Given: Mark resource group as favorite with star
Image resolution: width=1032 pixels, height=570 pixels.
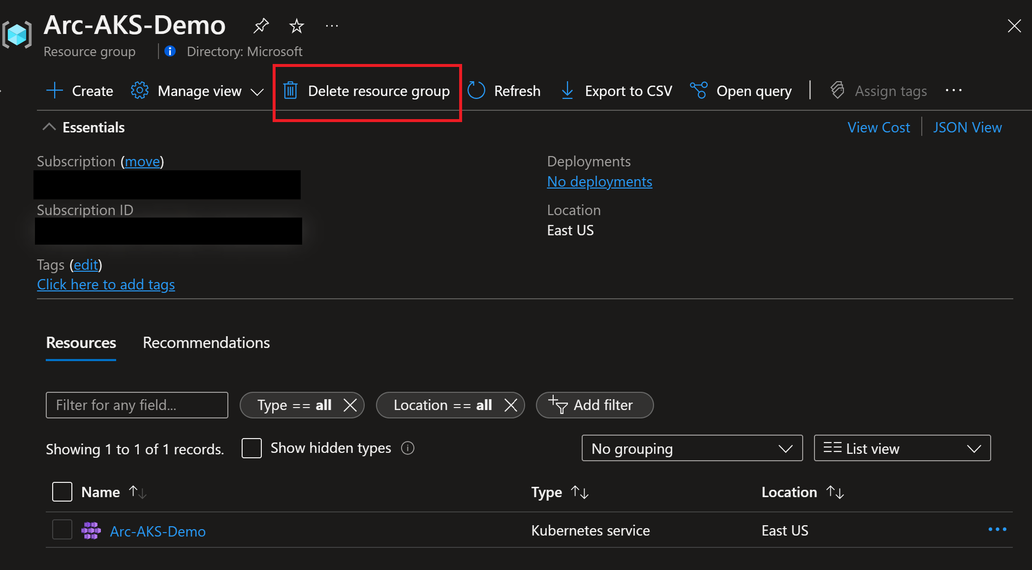Looking at the screenshot, I should (x=296, y=26).
